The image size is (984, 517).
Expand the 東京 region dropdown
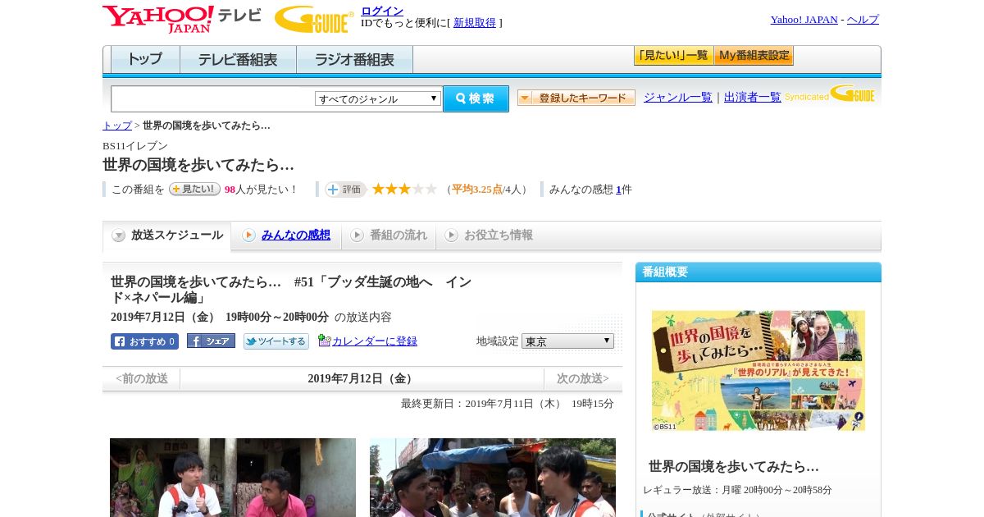(567, 341)
